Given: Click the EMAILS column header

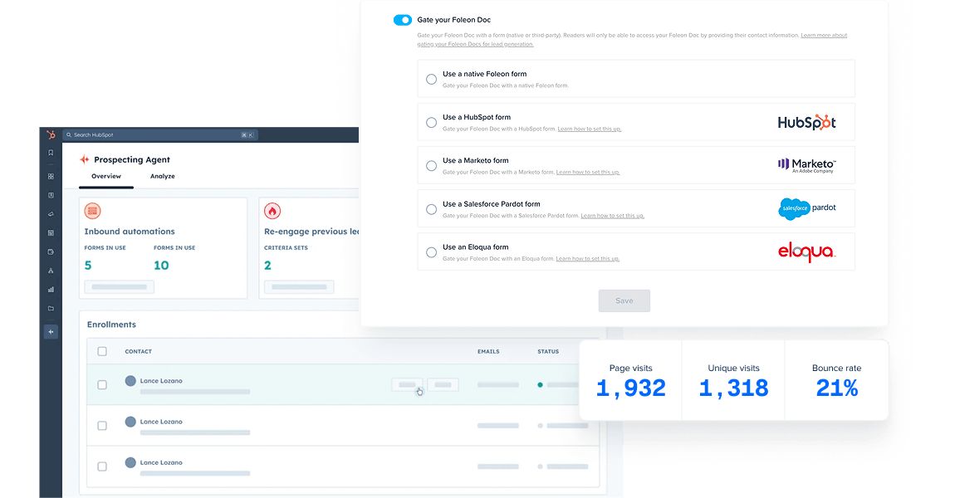Looking at the screenshot, I should pyautogui.click(x=488, y=351).
